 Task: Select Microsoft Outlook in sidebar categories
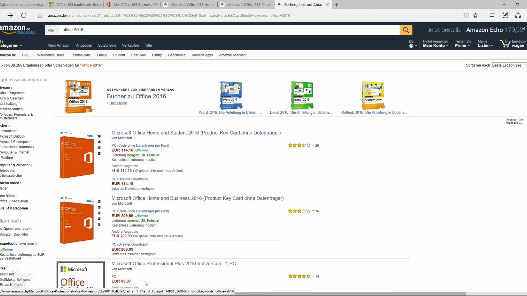click(13, 136)
